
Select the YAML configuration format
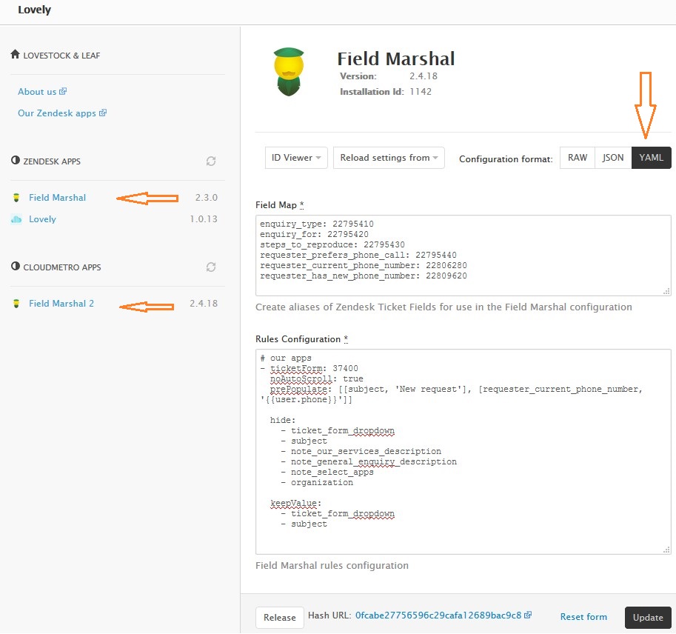(x=651, y=158)
